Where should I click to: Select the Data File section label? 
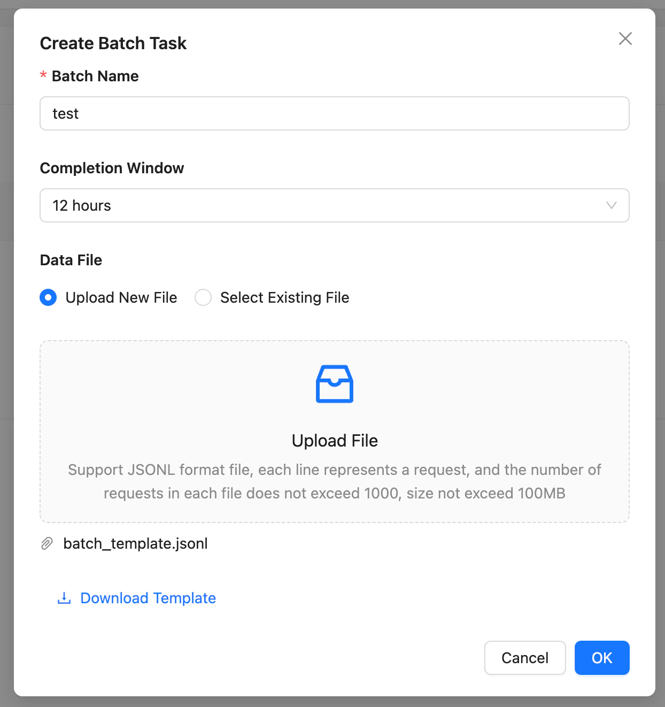click(x=71, y=260)
